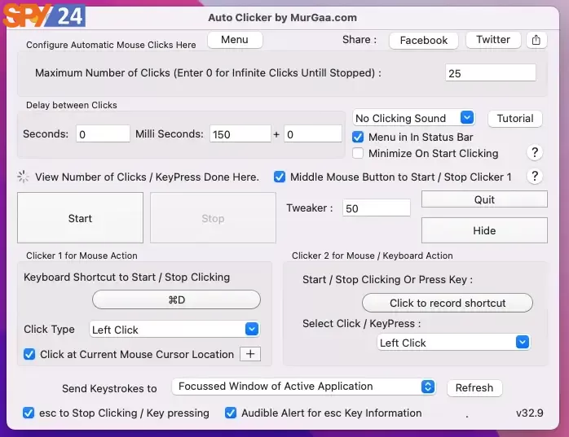Viewport: 569px width, 437px height.
Task: Open the Menu button
Action: (x=235, y=40)
